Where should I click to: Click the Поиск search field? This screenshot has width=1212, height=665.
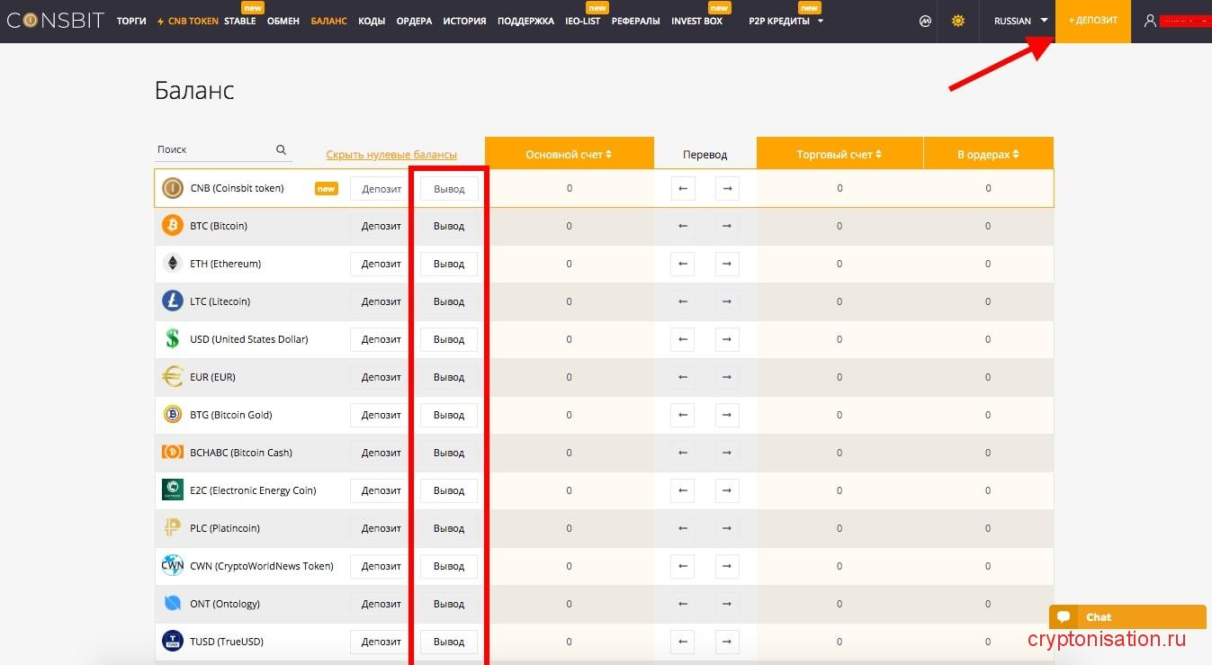pos(213,150)
